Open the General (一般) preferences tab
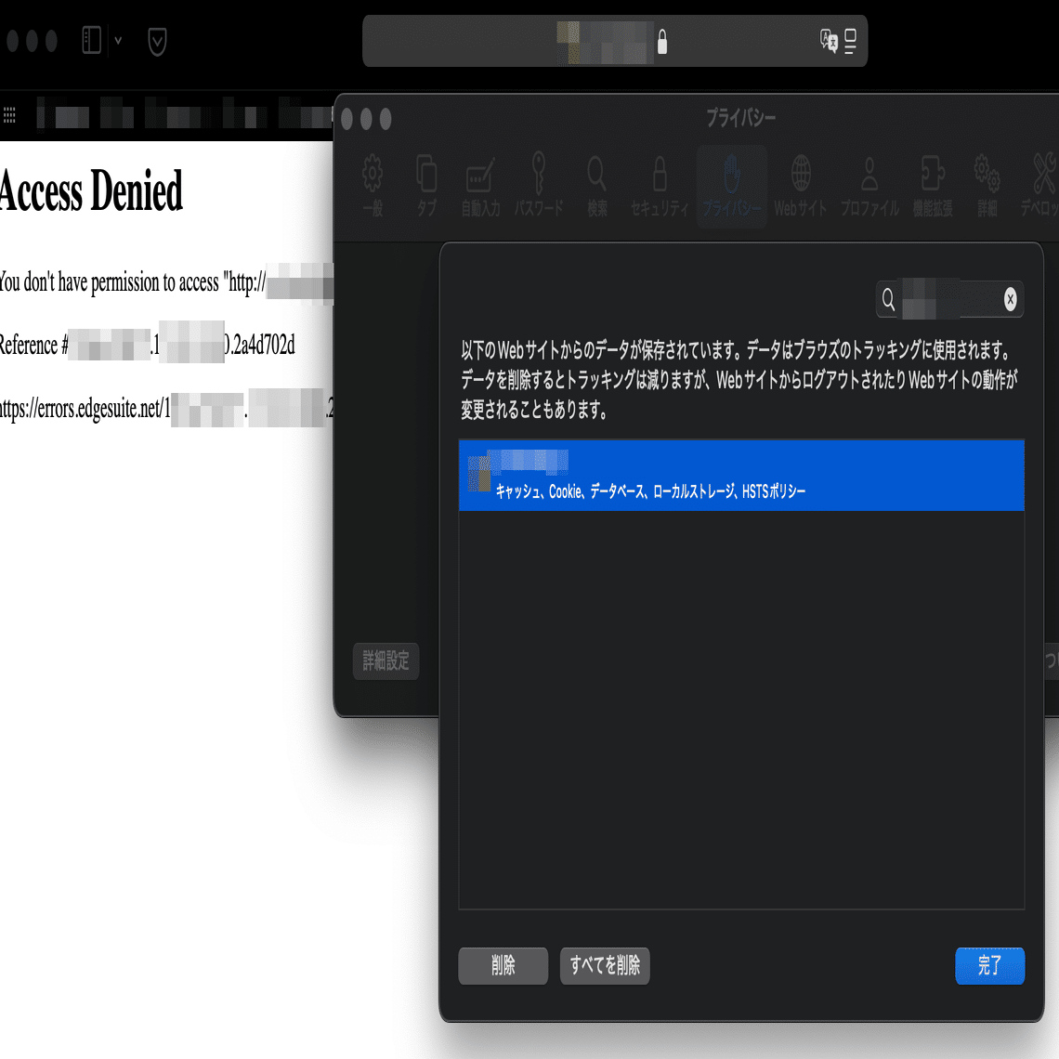The image size is (1059, 1059). pyautogui.click(x=373, y=186)
